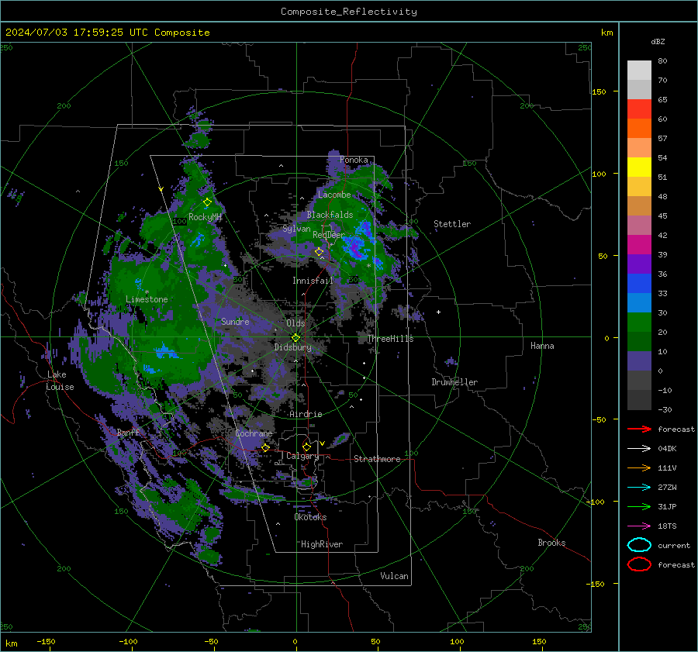This screenshot has height=652, width=698.
Task: Click the Olds city label
Action: [x=295, y=323]
